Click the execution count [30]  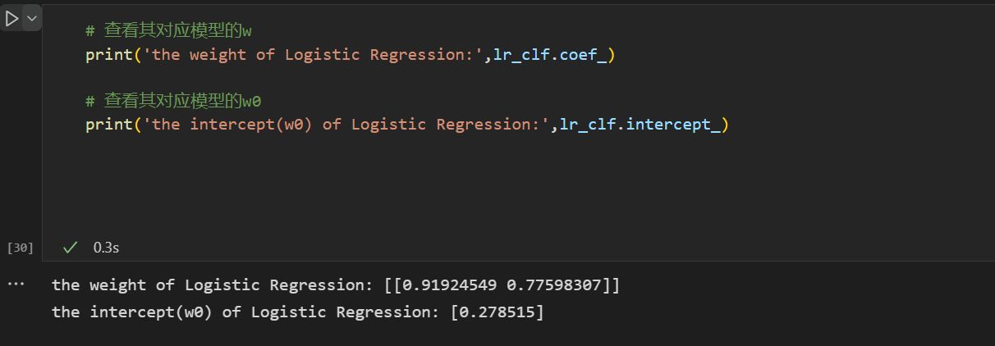pos(20,248)
